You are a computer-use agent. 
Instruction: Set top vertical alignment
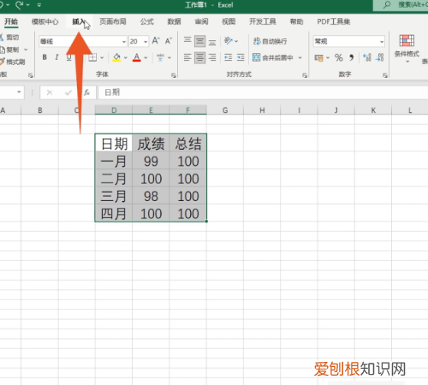click(x=187, y=41)
